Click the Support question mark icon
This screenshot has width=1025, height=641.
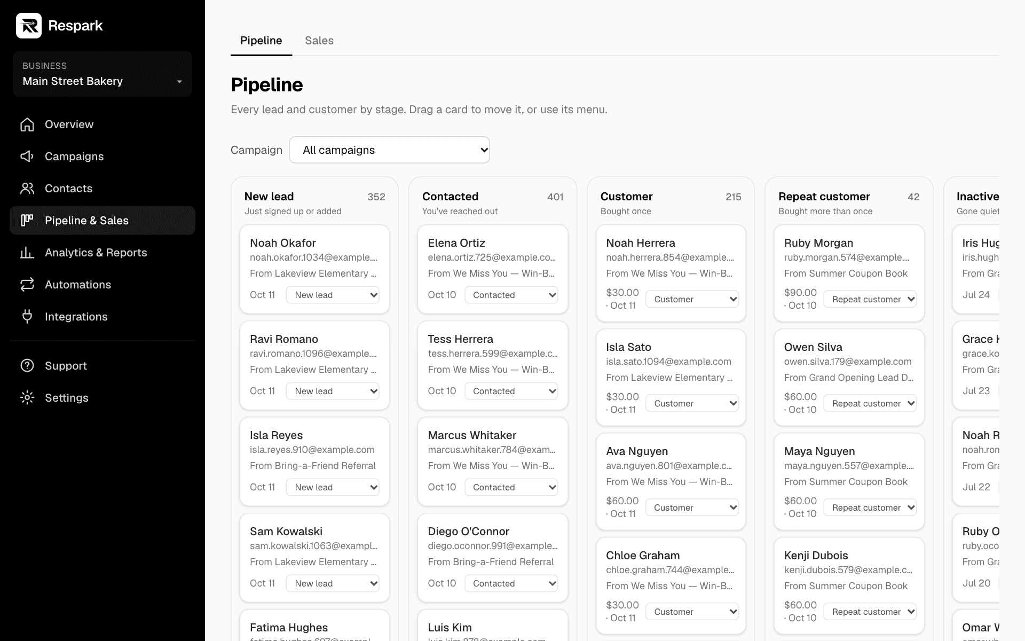(x=27, y=366)
